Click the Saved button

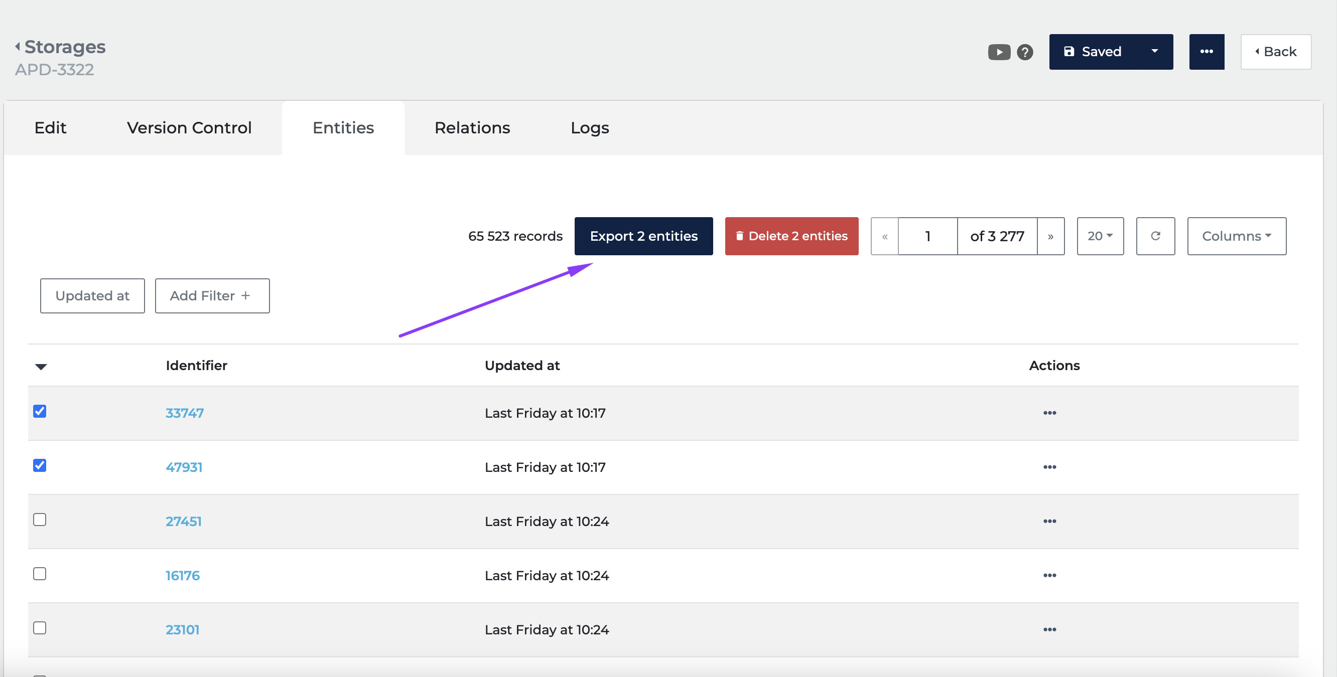click(x=1093, y=52)
